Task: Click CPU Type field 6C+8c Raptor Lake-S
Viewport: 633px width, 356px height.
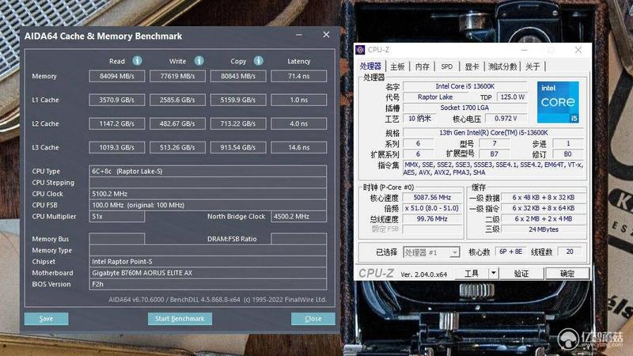Action: point(207,171)
